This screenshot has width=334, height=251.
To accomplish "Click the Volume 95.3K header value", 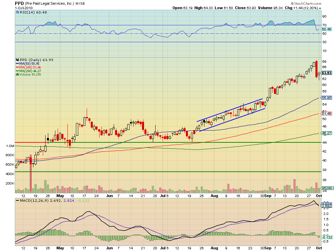I will pos(271,8).
